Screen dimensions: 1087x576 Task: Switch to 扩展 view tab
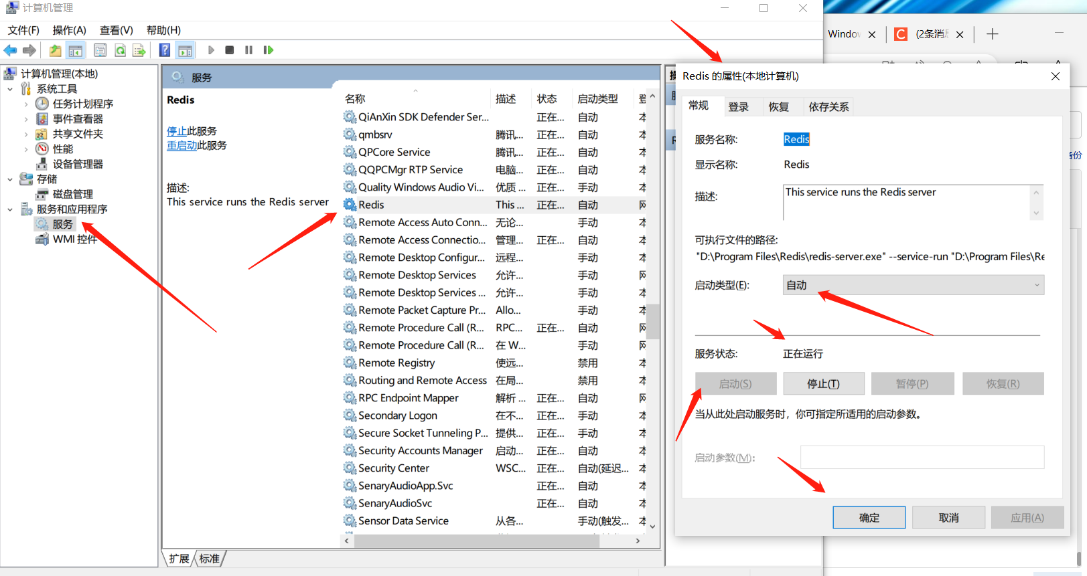[x=179, y=559]
